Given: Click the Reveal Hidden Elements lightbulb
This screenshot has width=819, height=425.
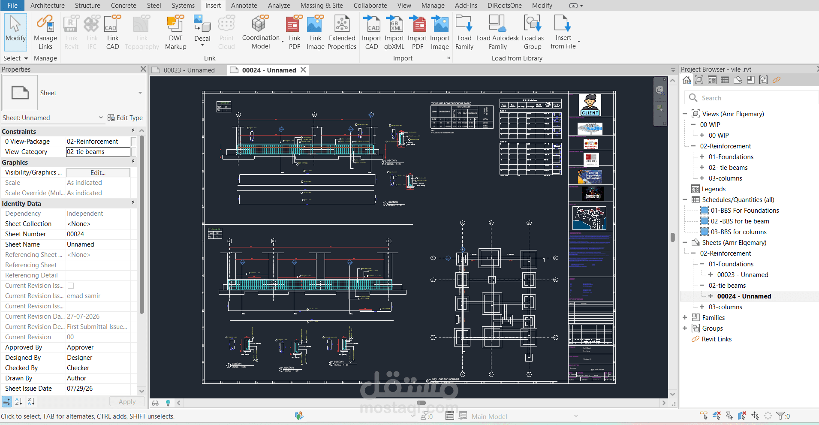Looking at the screenshot, I should tap(168, 403).
